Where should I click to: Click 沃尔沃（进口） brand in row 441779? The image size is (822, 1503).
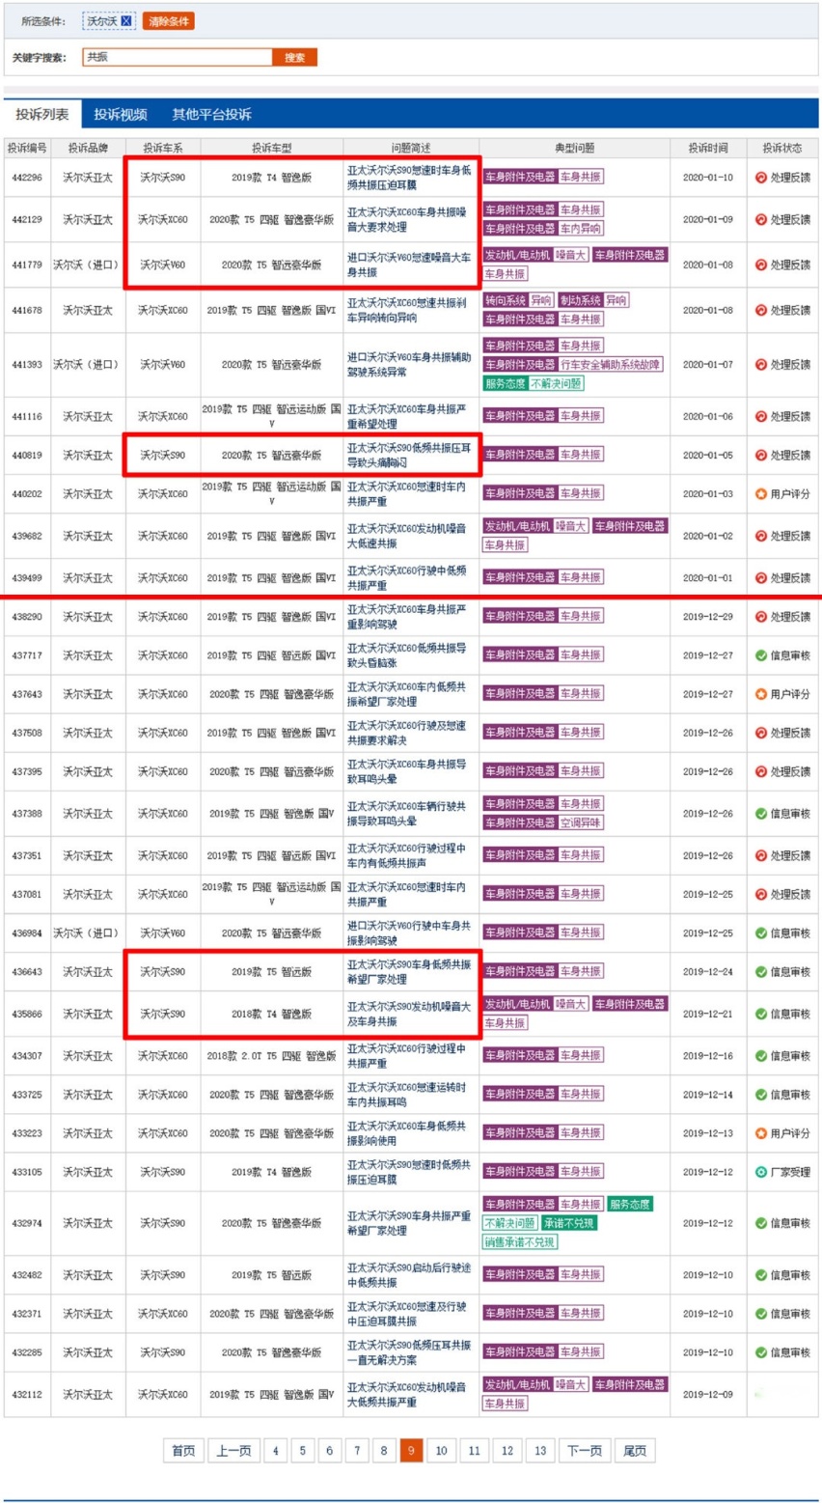point(87,264)
